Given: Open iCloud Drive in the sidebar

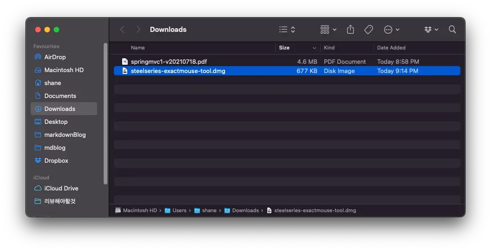Looking at the screenshot, I should pyautogui.click(x=64, y=188).
